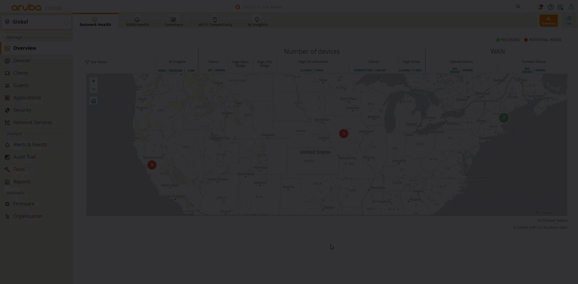Click the help question mark icon
The width and height of the screenshot is (578, 284).
551,7
